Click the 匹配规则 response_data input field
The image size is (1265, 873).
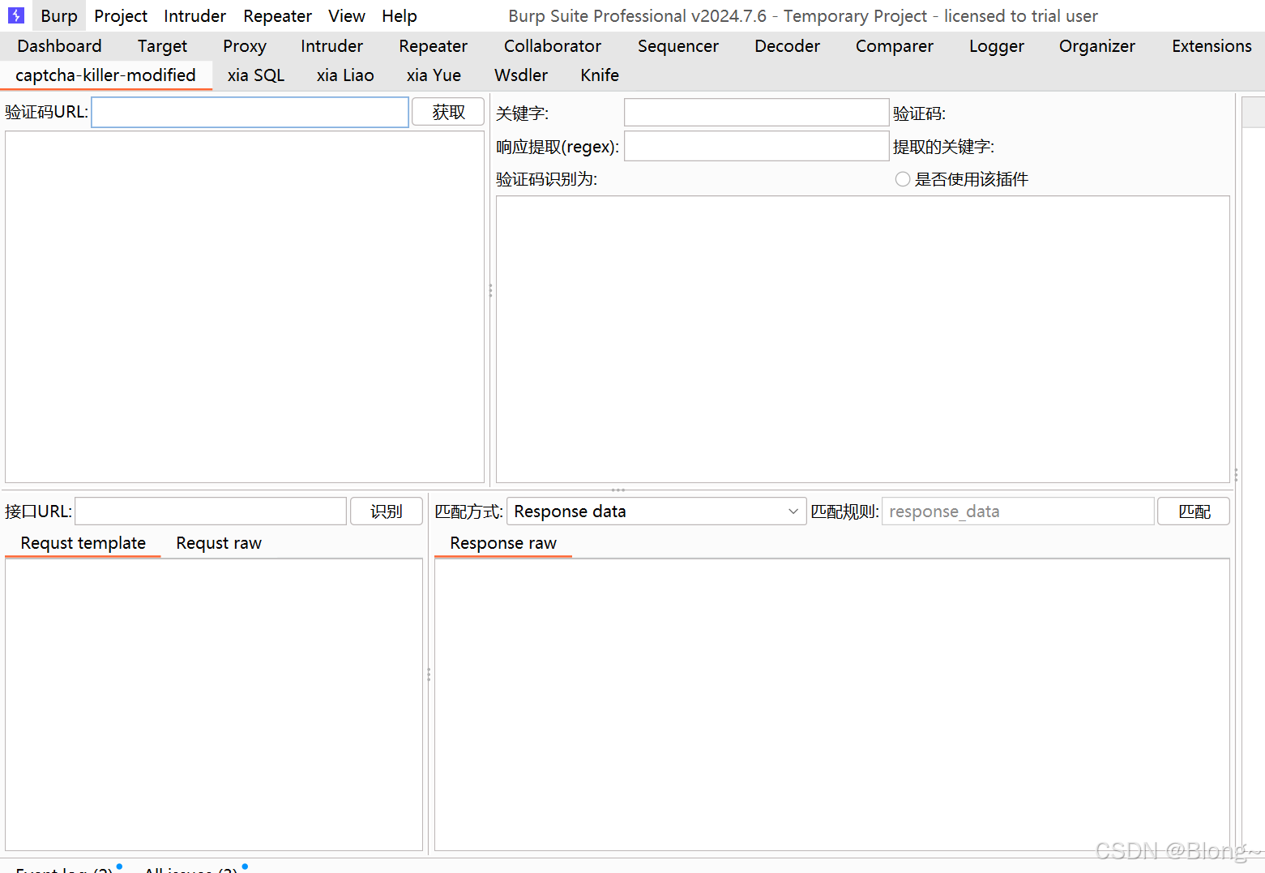point(1018,511)
